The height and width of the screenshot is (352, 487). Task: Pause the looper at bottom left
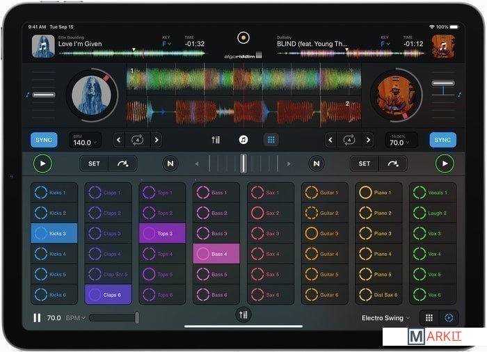click(37, 318)
